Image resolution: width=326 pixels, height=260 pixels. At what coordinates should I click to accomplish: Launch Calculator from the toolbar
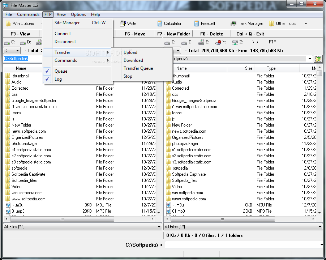click(169, 24)
